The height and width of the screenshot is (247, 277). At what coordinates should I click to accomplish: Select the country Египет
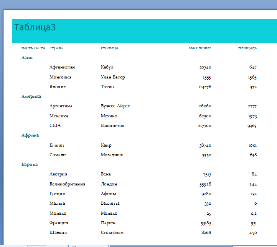(x=57, y=145)
